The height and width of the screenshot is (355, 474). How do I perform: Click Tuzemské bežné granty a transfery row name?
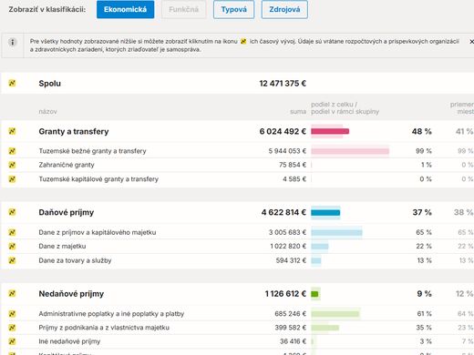click(x=92, y=151)
